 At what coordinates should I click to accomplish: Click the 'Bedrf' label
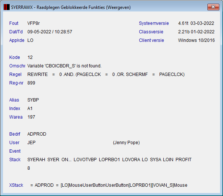[15, 134]
